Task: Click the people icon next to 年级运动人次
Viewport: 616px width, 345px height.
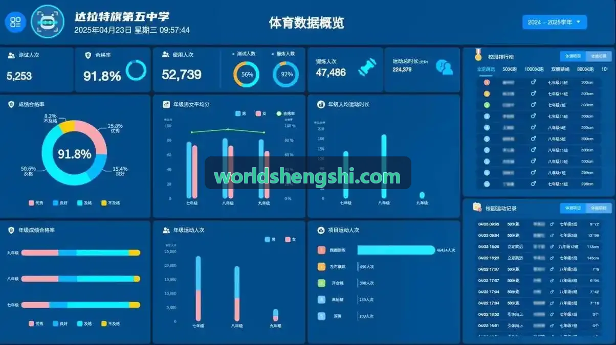Action: pos(166,230)
